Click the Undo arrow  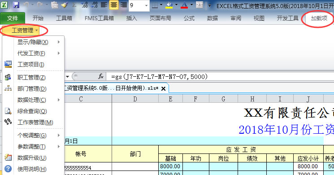click(26, 4)
